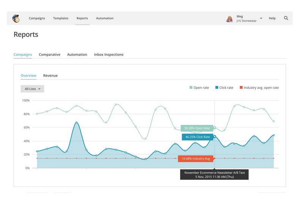Click the green Open rate legend swatch
This screenshot has width=301, height=198.
pos(191,88)
